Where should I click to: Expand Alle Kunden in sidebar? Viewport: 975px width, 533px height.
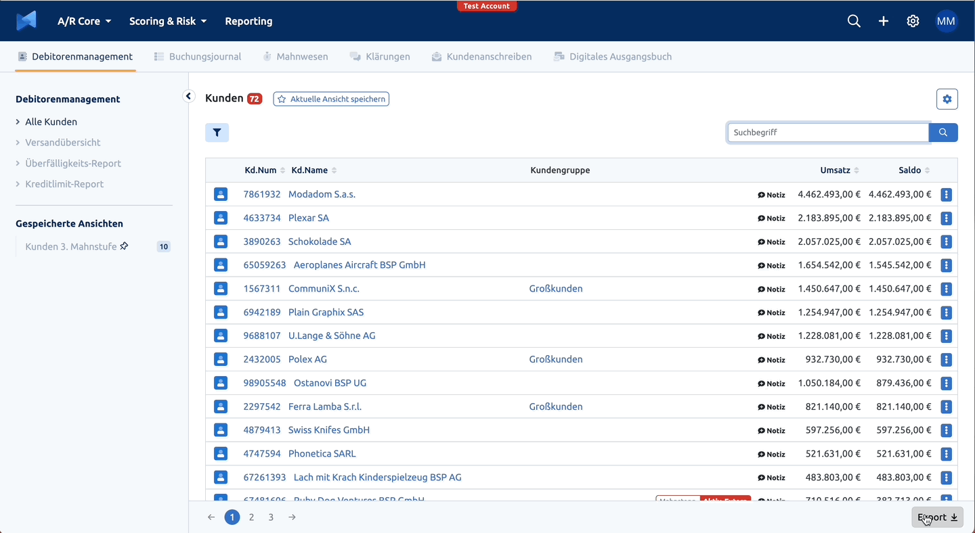click(46, 122)
